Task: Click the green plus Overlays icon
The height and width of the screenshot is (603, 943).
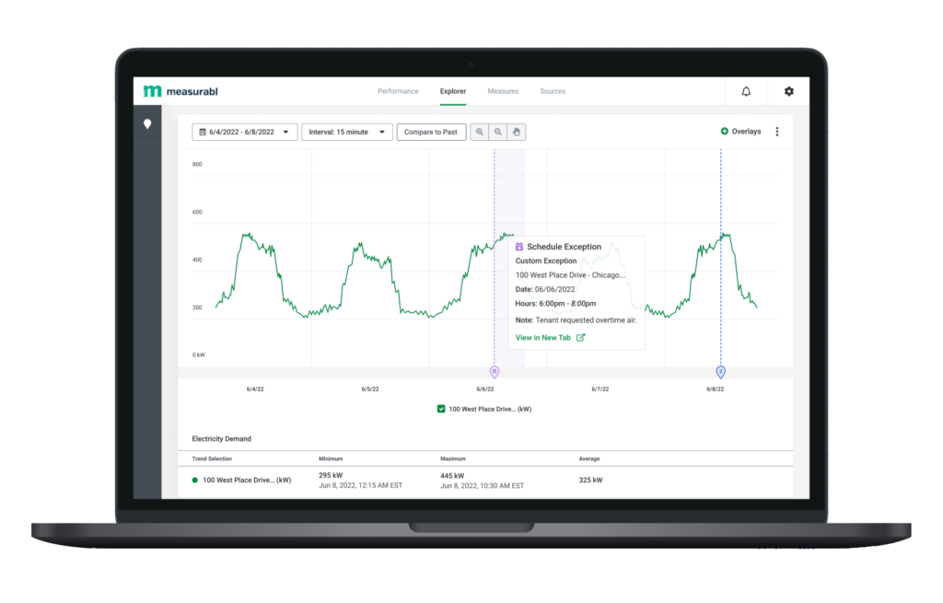Action: [724, 131]
